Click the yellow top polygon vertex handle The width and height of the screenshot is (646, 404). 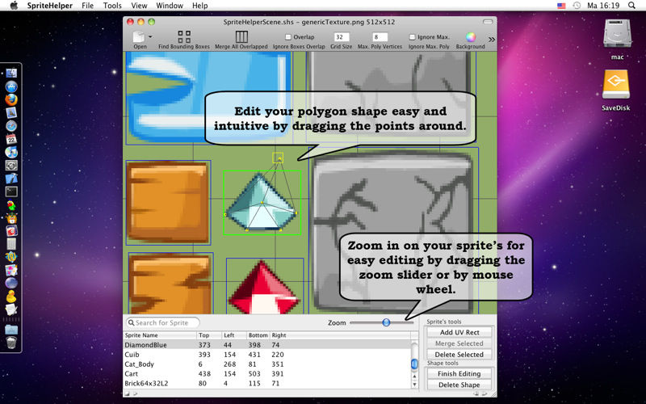click(x=278, y=158)
